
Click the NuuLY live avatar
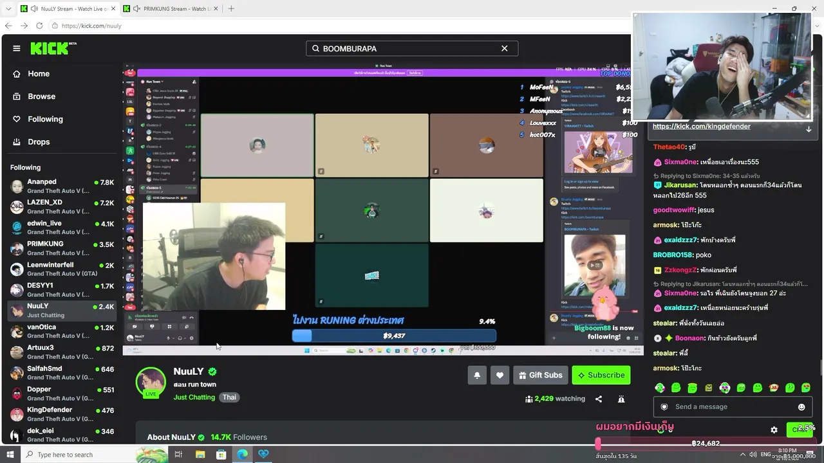pos(151,383)
